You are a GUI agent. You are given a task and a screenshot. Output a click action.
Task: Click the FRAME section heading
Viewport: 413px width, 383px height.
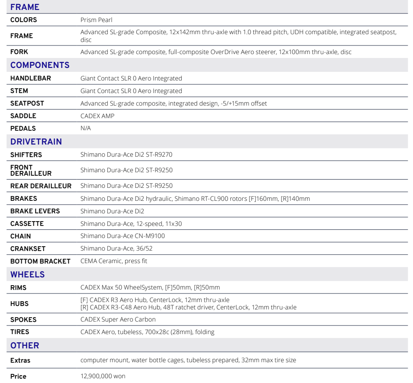tap(25, 7)
